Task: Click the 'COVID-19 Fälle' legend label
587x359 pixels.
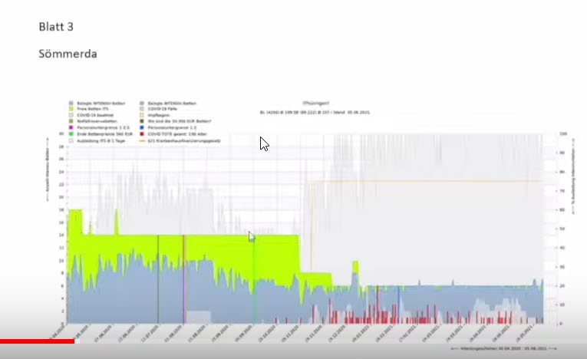Action: 163,109
